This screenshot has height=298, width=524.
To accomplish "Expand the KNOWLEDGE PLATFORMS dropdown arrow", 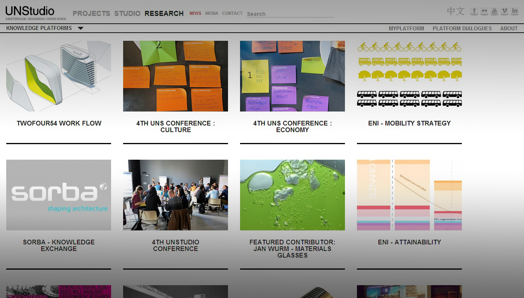I will [80, 28].
